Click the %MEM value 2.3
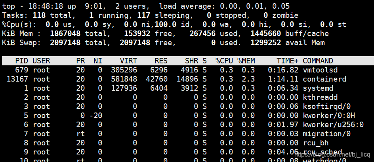This screenshot has height=162, width=374. pyautogui.click(x=248, y=79)
